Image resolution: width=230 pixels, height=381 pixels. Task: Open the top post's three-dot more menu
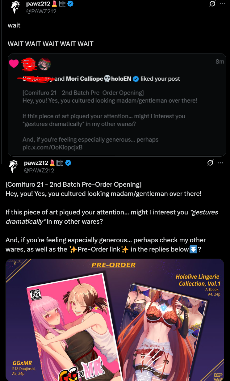coord(222,4)
